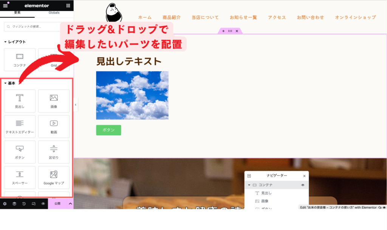Open page settings gear icon

click(5, 204)
